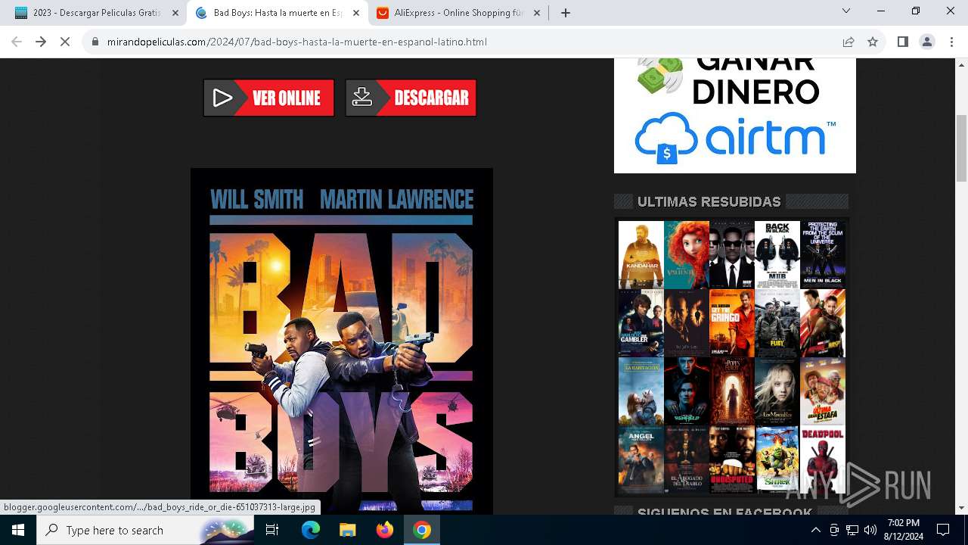Stop loading the current page
Image resolution: width=968 pixels, height=545 pixels.
point(65,42)
